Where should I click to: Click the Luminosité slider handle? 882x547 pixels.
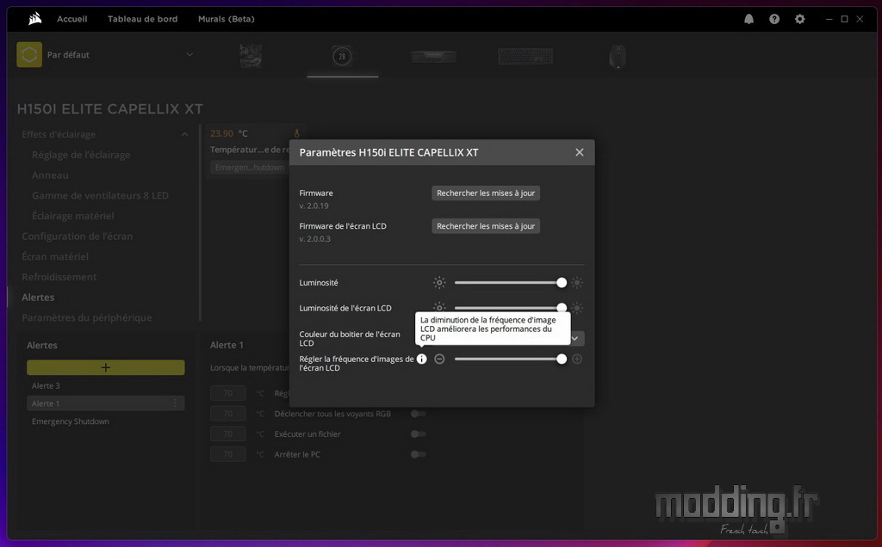562,282
